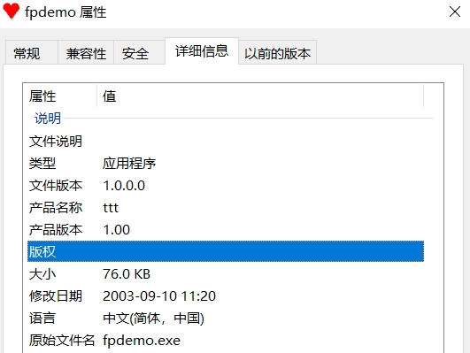Viewport: 470px width, 353px height.
Task: Select the 产品名称 row
Action: [x=226, y=208]
